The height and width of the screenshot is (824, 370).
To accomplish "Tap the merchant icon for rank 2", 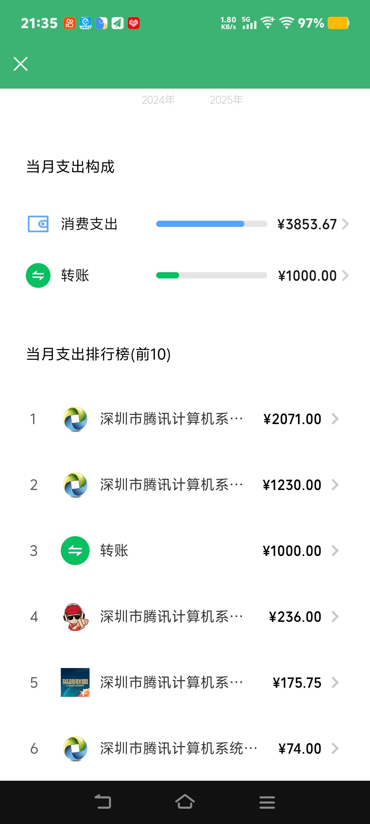I will 75,485.
